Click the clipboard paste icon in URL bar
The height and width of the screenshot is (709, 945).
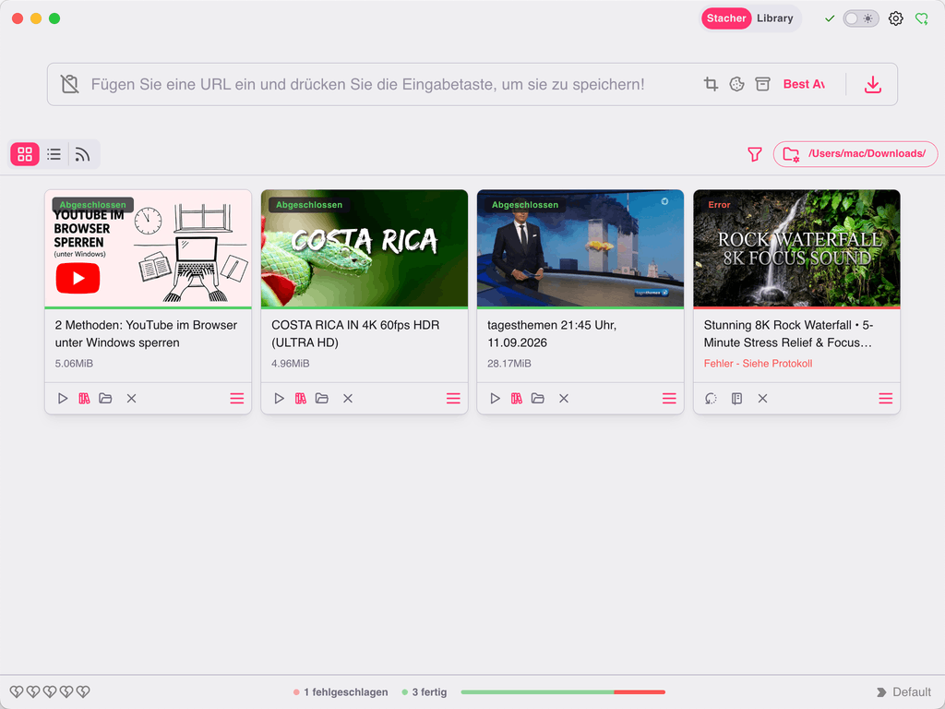[70, 84]
